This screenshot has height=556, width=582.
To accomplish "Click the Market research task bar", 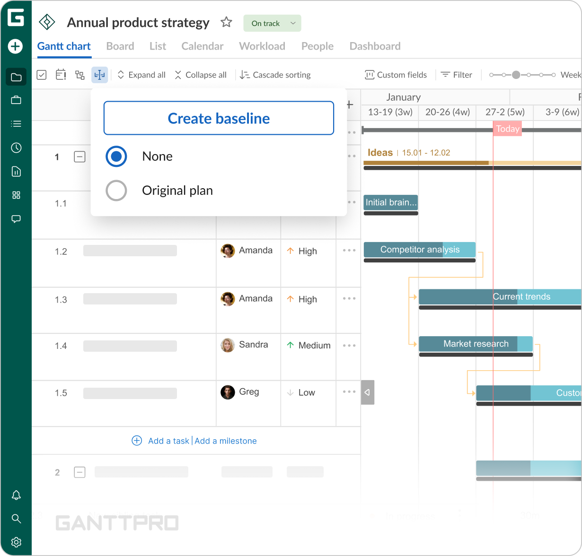I will [x=476, y=344].
